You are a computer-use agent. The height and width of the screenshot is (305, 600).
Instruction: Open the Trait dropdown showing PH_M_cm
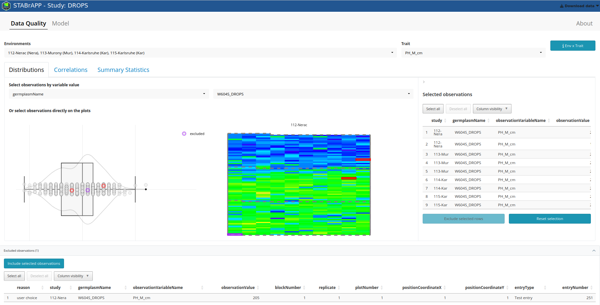click(473, 53)
